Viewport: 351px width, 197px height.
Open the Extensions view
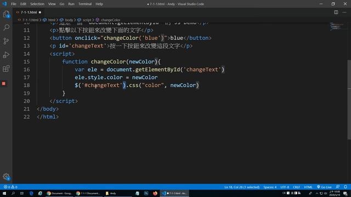6,68
